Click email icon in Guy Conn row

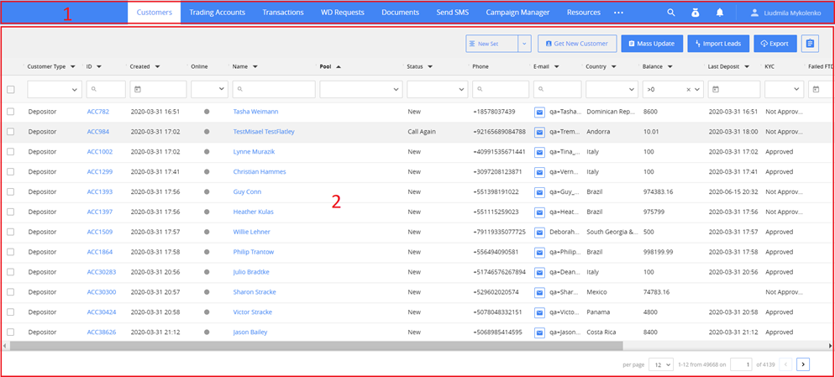539,191
